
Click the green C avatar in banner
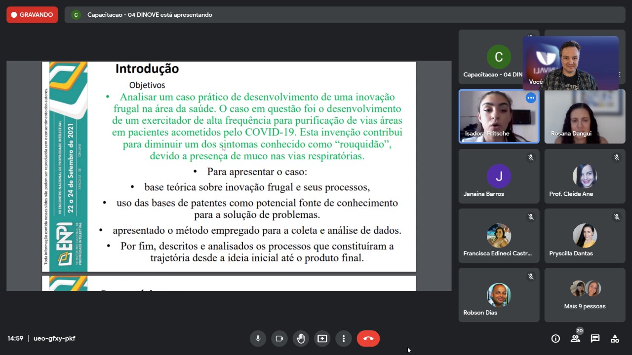click(x=76, y=15)
